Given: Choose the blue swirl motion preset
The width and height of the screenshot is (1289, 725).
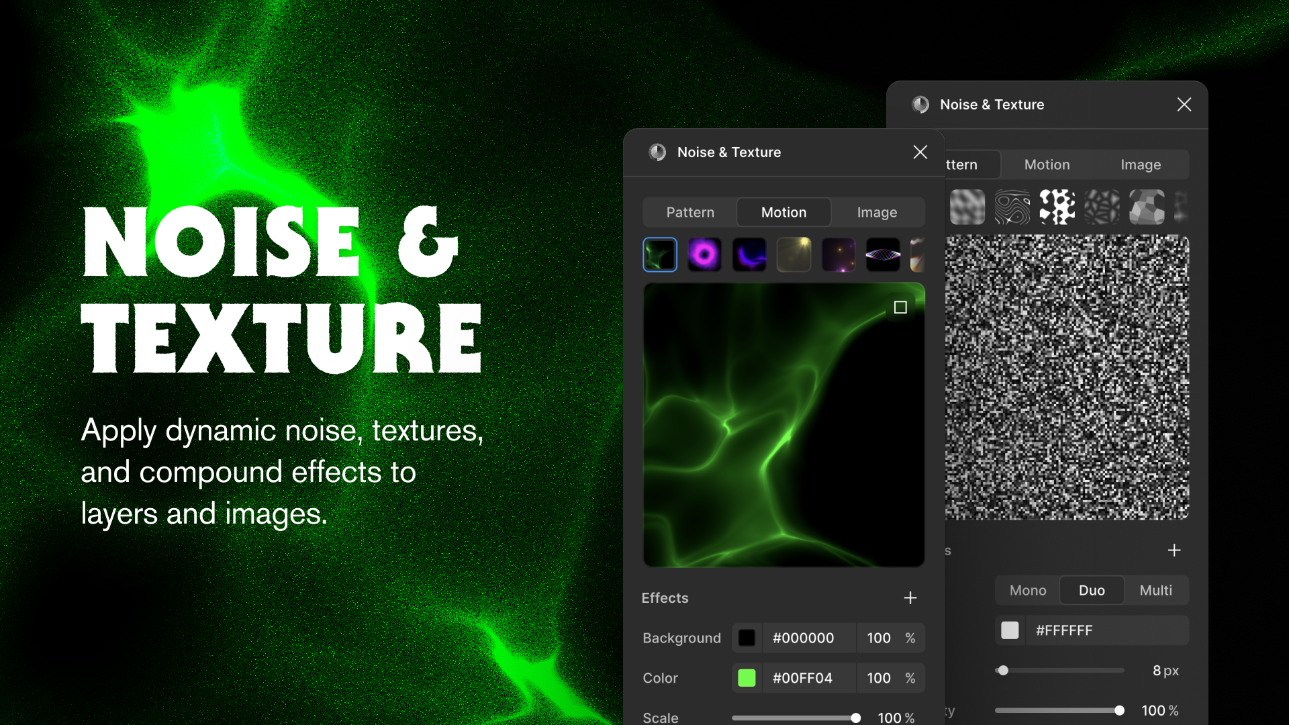Looking at the screenshot, I should pyautogui.click(x=749, y=254).
